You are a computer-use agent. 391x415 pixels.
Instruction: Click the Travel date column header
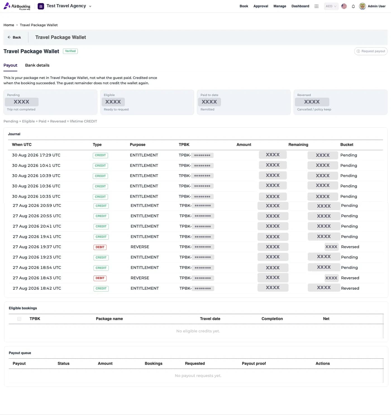(x=210, y=319)
